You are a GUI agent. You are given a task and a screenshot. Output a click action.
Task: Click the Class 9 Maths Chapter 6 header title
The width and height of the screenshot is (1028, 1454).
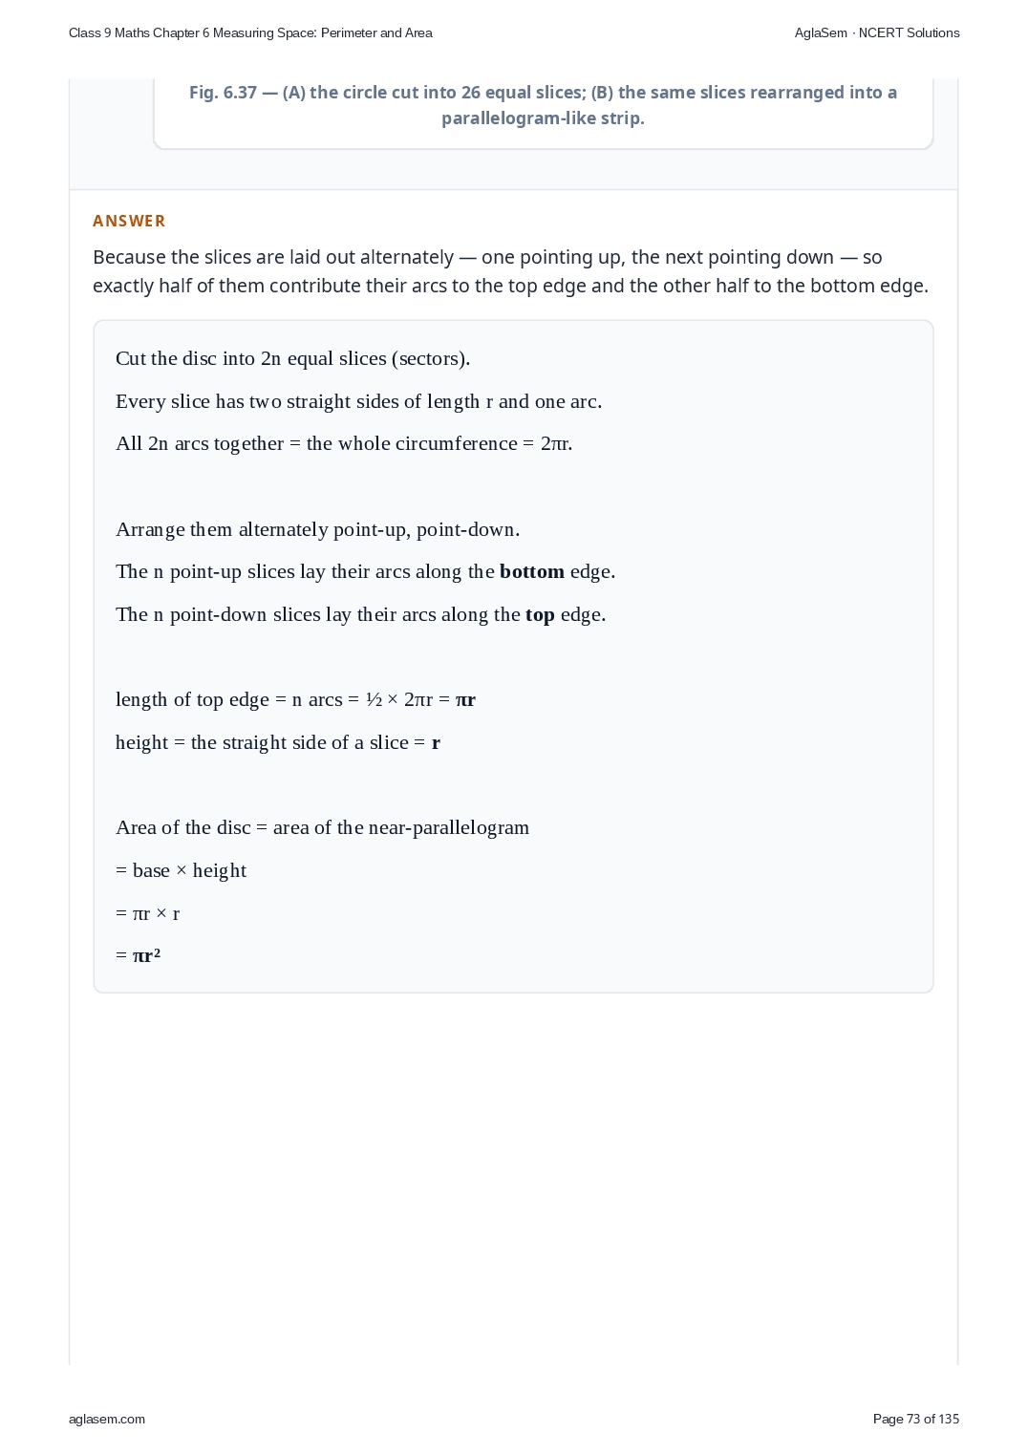(x=250, y=32)
